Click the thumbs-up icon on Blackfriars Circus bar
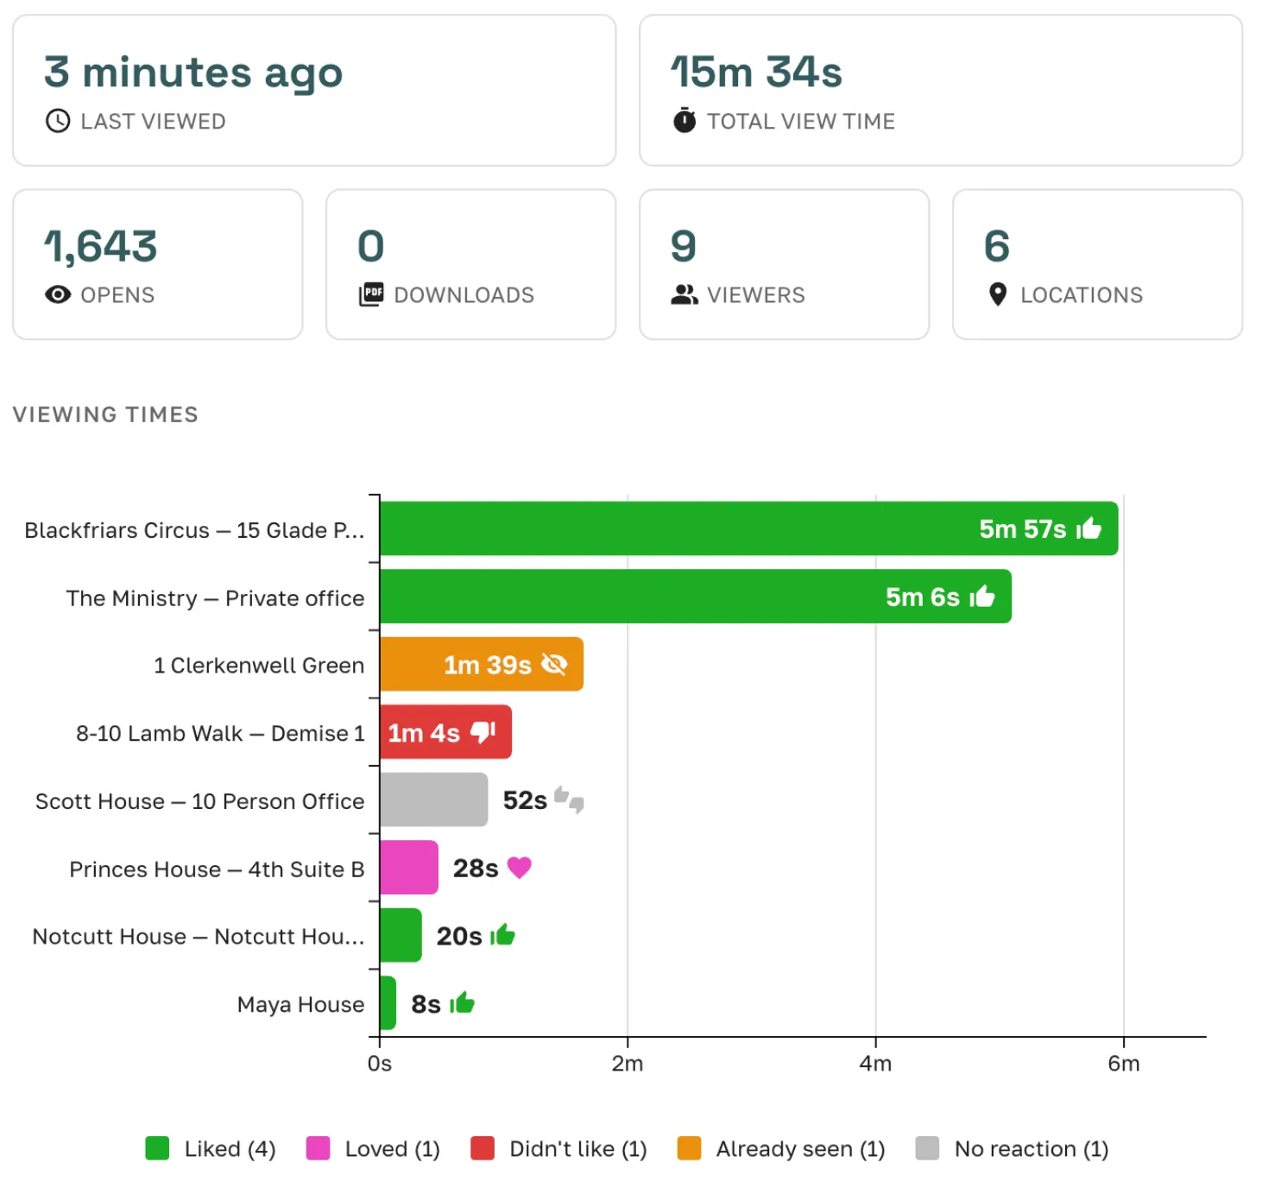This screenshot has height=1188, width=1262. point(1090,528)
